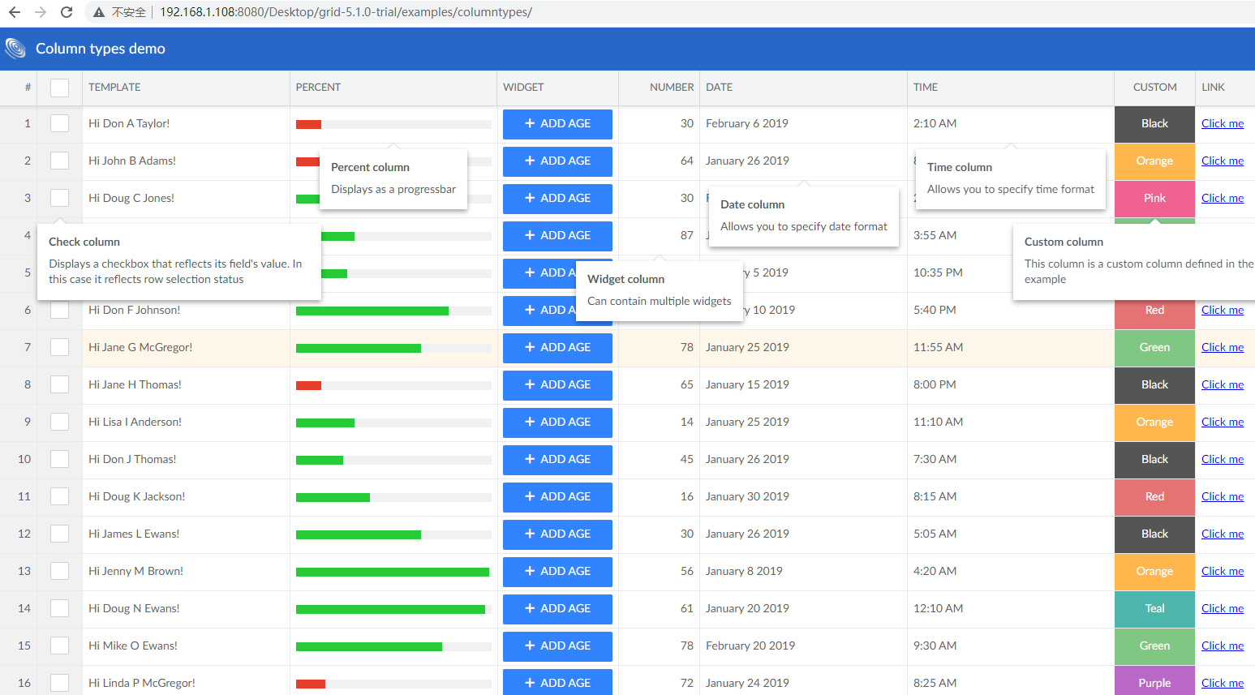This screenshot has width=1255, height=695.
Task: Select the Teal custom swatch on Doug N Ewans' row
Action: (x=1154, y=608)
